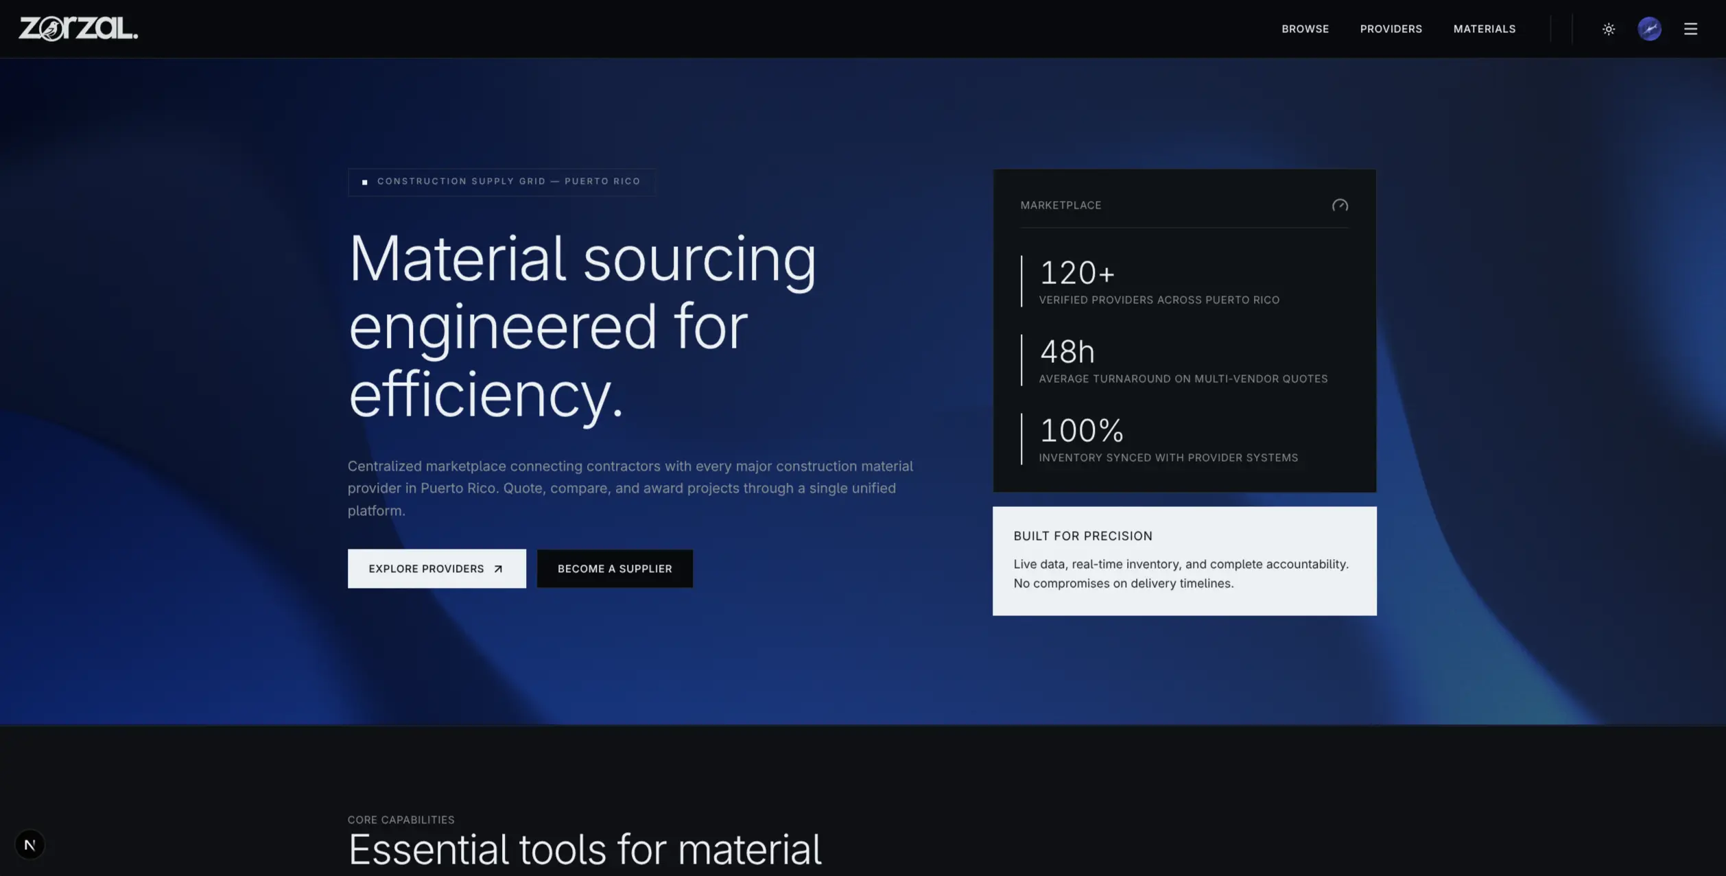
Task: Click Become a Supplier button
Action: (614, 569)
